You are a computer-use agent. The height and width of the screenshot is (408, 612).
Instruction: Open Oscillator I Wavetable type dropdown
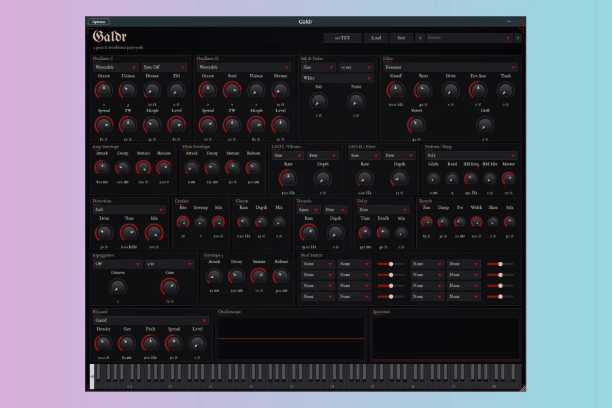115,67
